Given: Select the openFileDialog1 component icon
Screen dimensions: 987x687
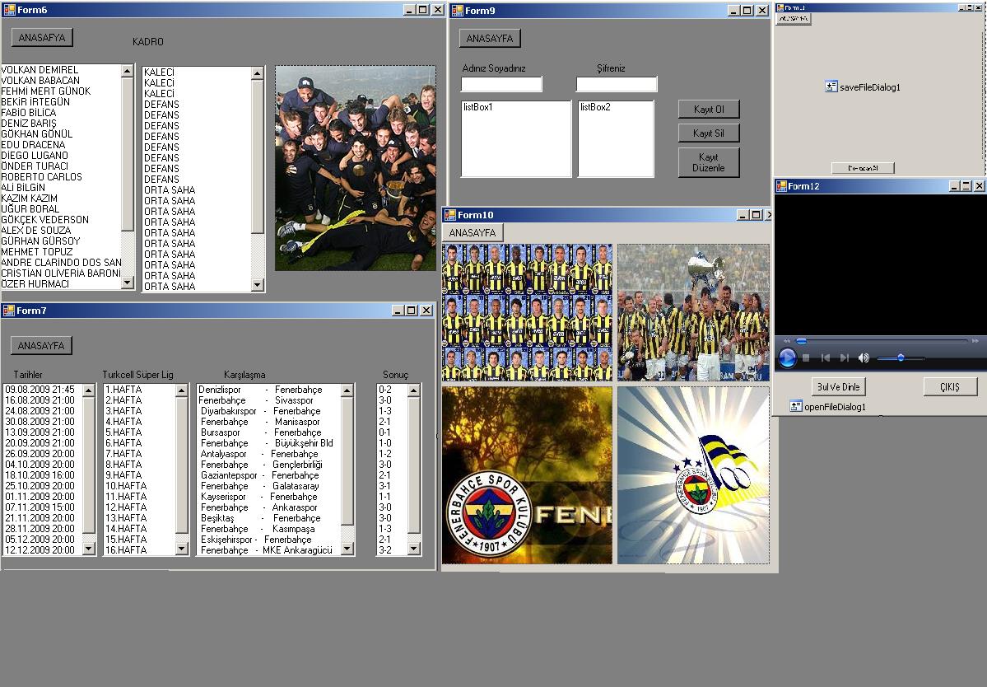Looking at the screenshot, I should (x=795, y=406).
